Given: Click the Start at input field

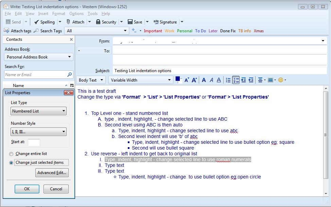Looking at the screenshot, I should click(34, 142).
